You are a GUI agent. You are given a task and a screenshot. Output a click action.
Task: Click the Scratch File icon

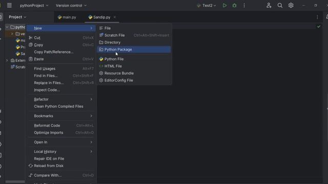101,35
